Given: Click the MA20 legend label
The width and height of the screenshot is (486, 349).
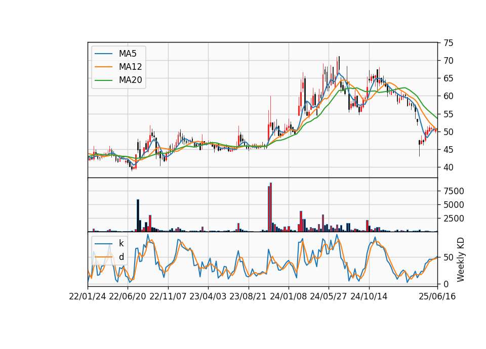Looking at the screenshot, I should (x=130, y=80).
